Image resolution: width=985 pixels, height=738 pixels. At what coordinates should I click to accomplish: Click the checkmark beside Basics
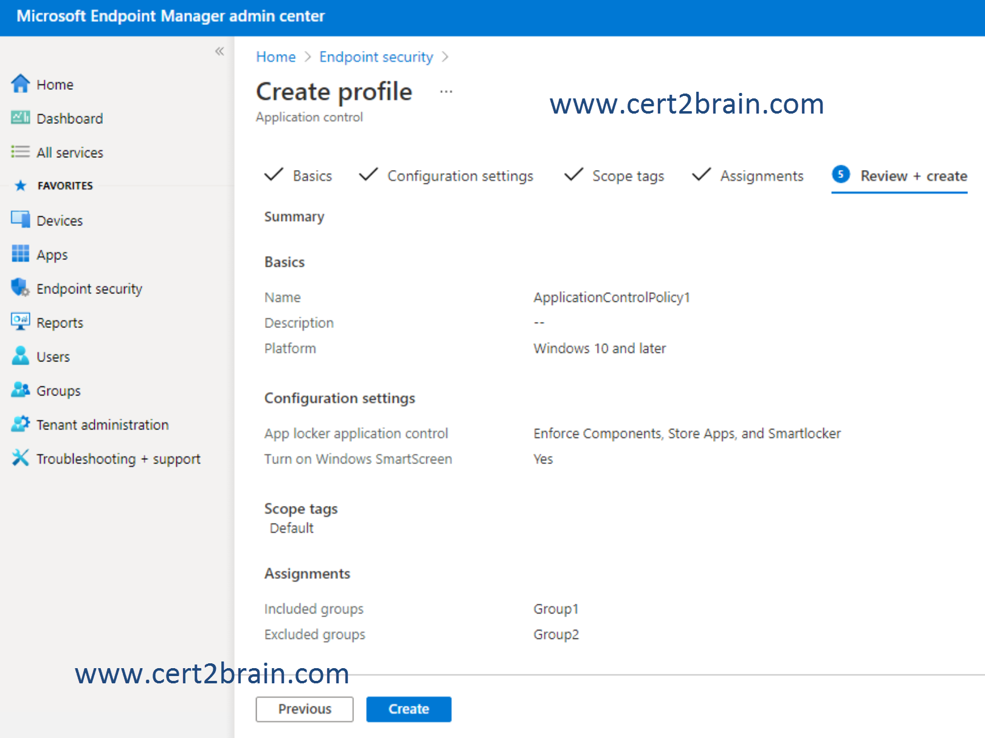tap(274, 175)
